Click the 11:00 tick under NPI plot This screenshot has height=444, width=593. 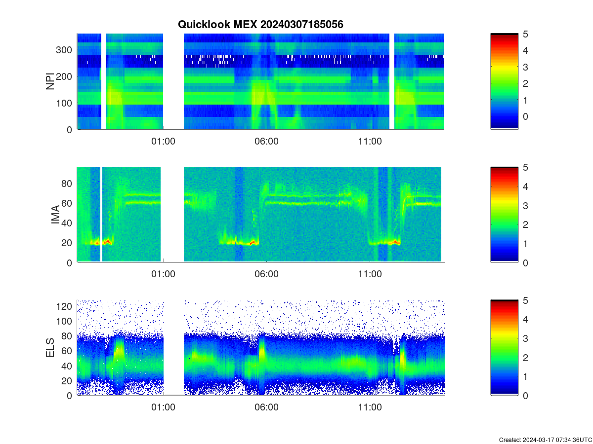(x=370, y=141)
